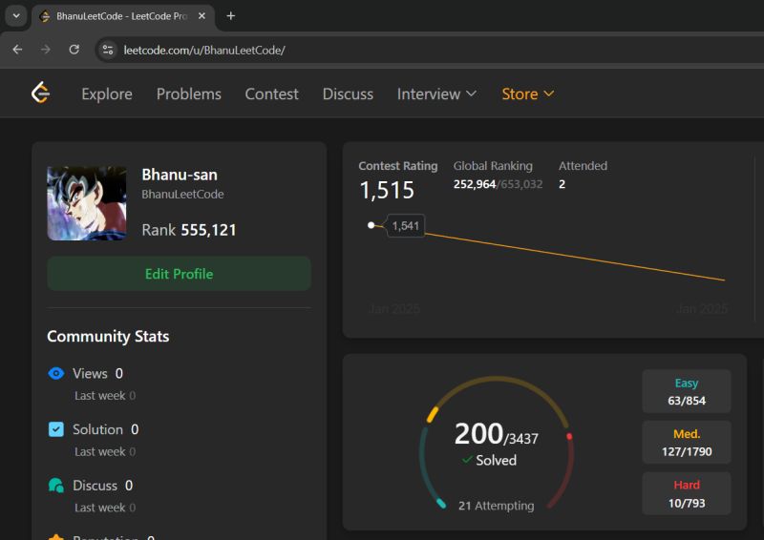764x540 pixels.
Task: Click the Discuss chat bubble icon
Action: click(56, 486)
